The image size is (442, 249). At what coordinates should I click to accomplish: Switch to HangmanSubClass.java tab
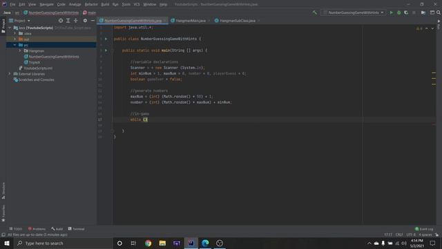238,21
